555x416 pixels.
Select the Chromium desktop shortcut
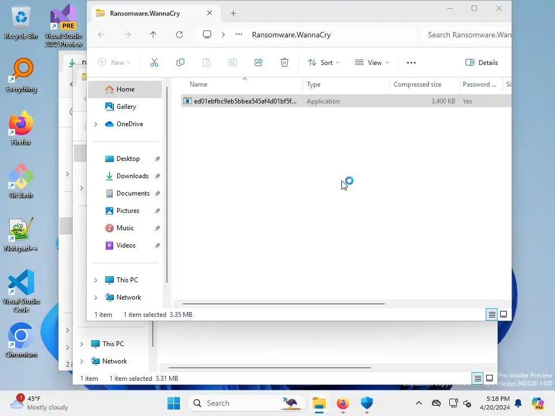(x=21, y=340)
